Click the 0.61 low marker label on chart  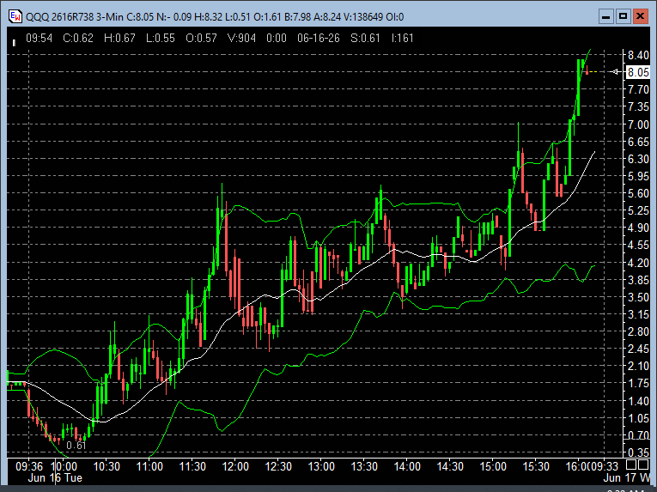(76, 446)
